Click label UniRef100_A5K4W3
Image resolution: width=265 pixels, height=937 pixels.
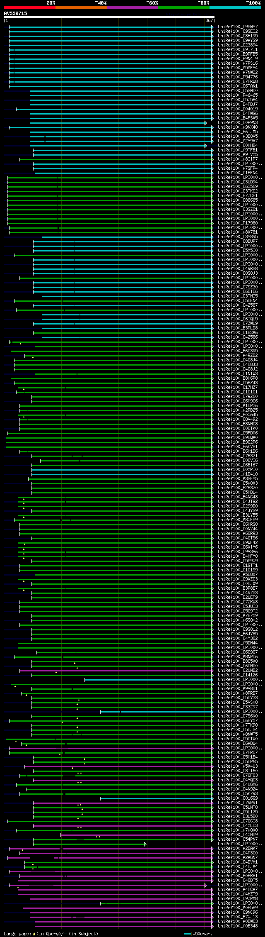tap(238, 766)
